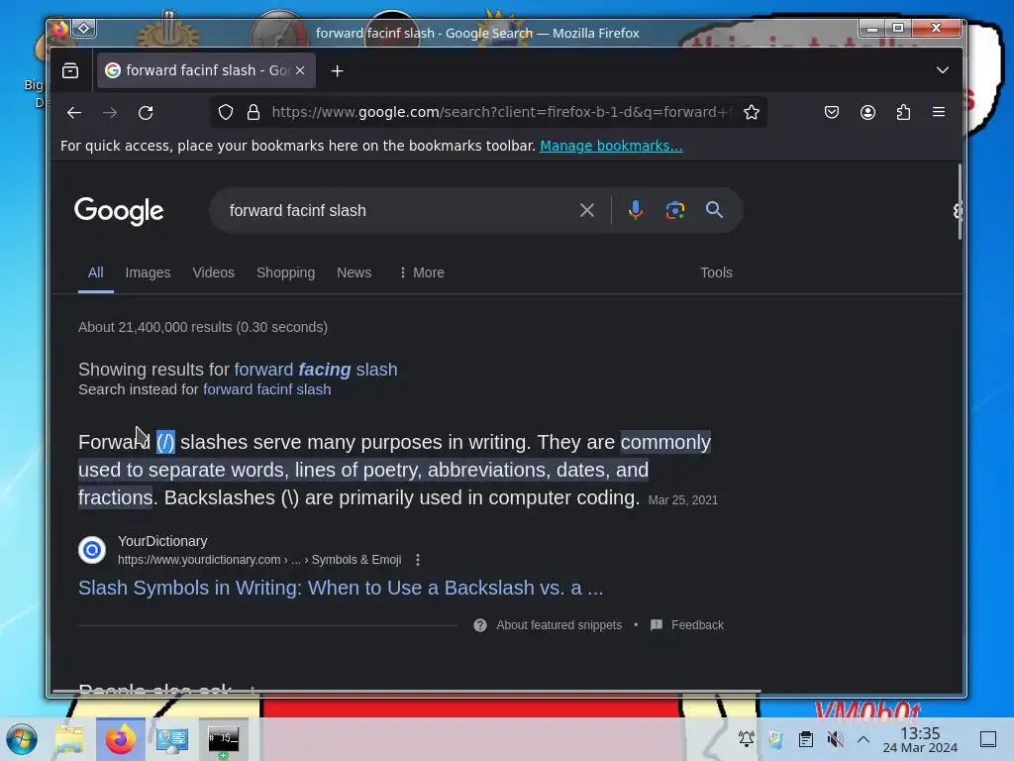Open the Firefox View icon left of tabs
This screenshot has width=1014, height=761.
(x=70, y=70)
